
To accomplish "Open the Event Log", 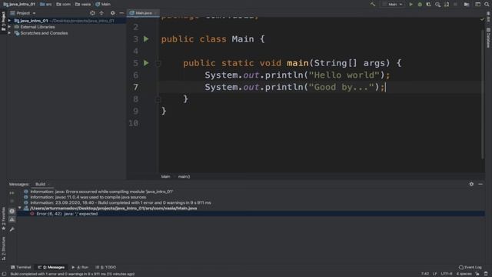I will pyautogui.click(x=470, y=267).
